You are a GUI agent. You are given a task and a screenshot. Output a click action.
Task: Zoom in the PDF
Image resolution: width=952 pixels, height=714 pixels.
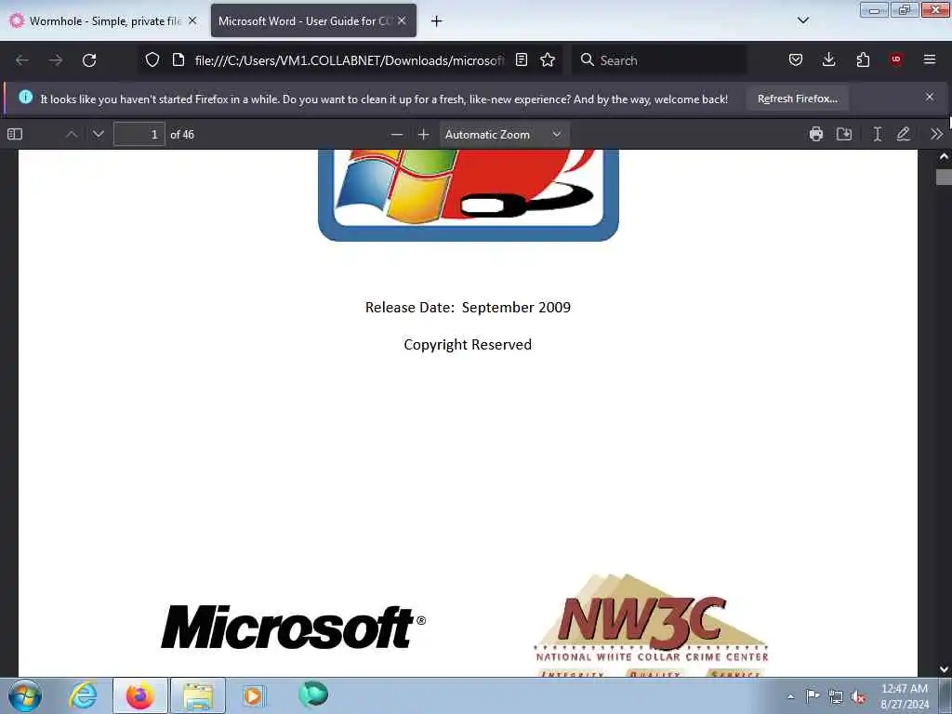pyautogui.click(x=424, y=134)
